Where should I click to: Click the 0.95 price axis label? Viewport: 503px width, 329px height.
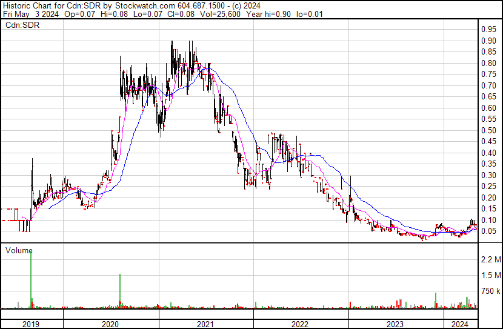pyautogui.click(x=488, y=30)
